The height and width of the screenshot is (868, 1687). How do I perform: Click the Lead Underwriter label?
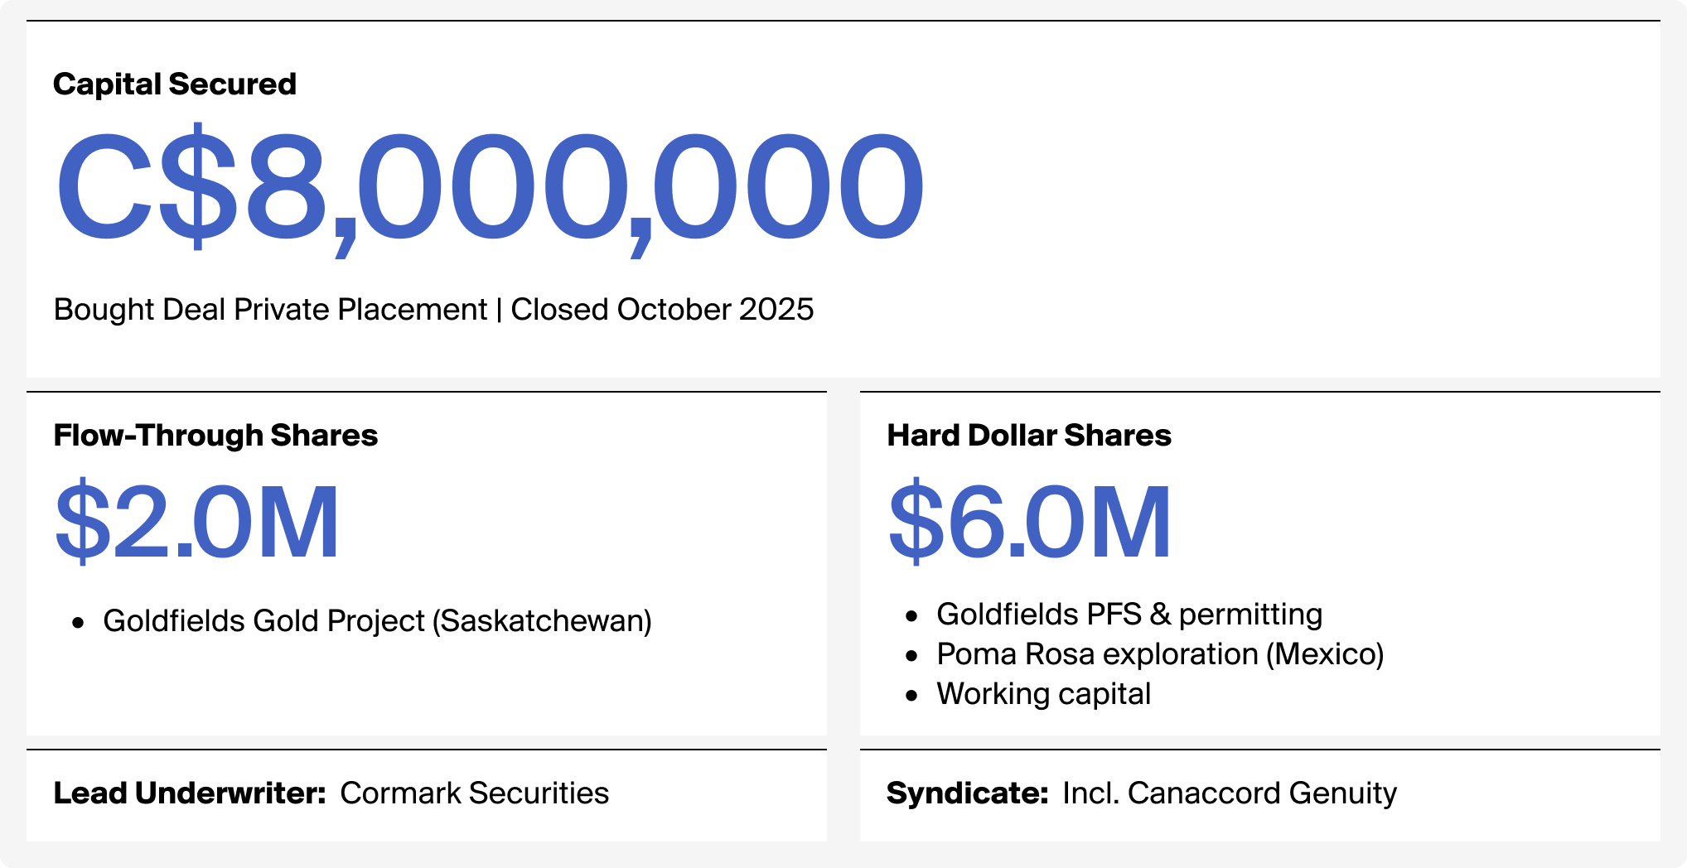(190, 793)
